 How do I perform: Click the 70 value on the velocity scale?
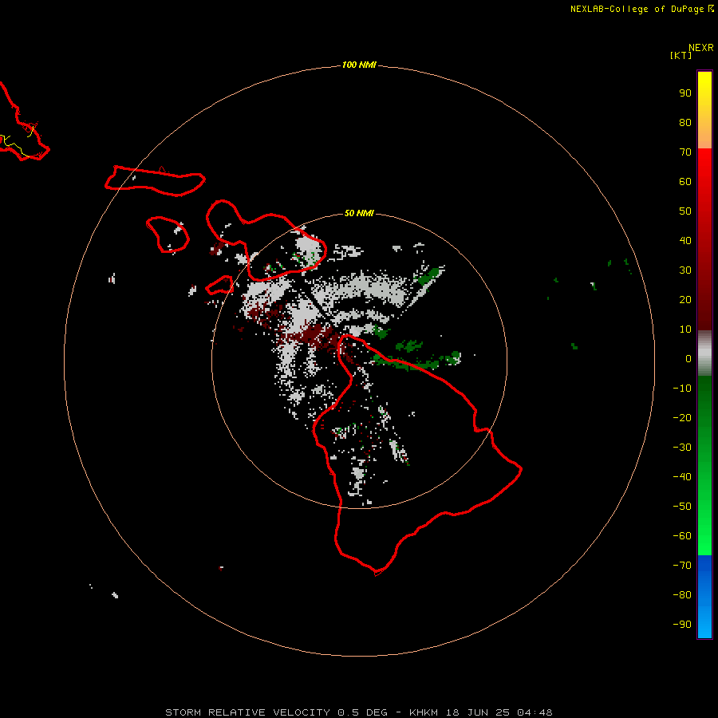coord(685,152)
